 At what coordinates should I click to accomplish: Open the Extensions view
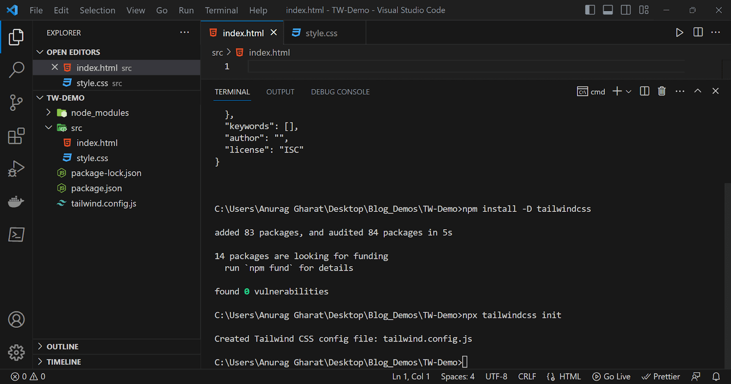(x=16, y=136)
